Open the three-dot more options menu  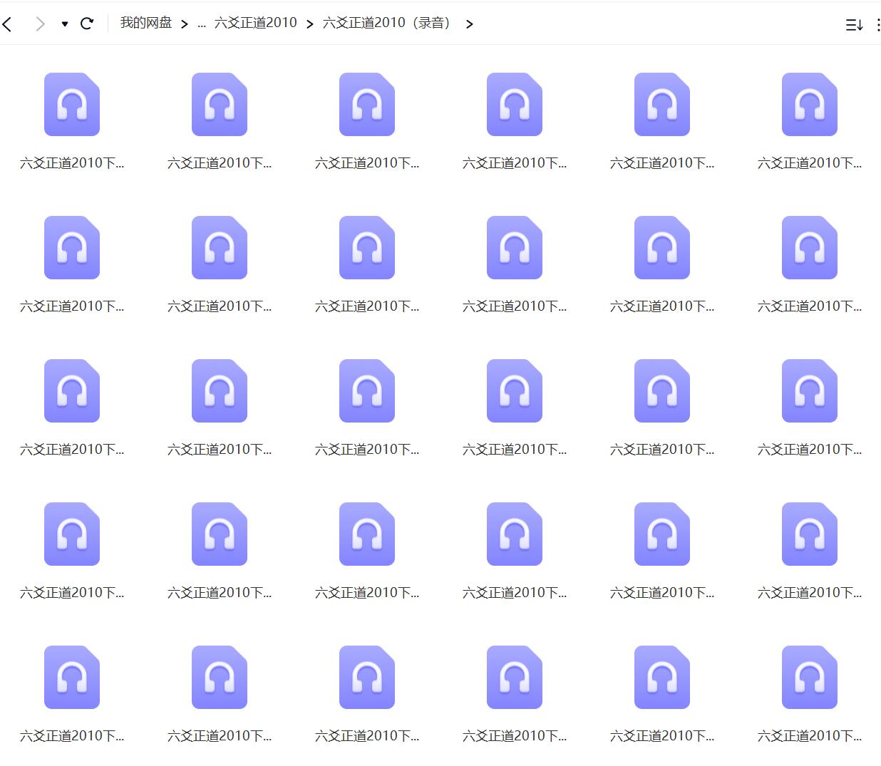tap(877, 24)
